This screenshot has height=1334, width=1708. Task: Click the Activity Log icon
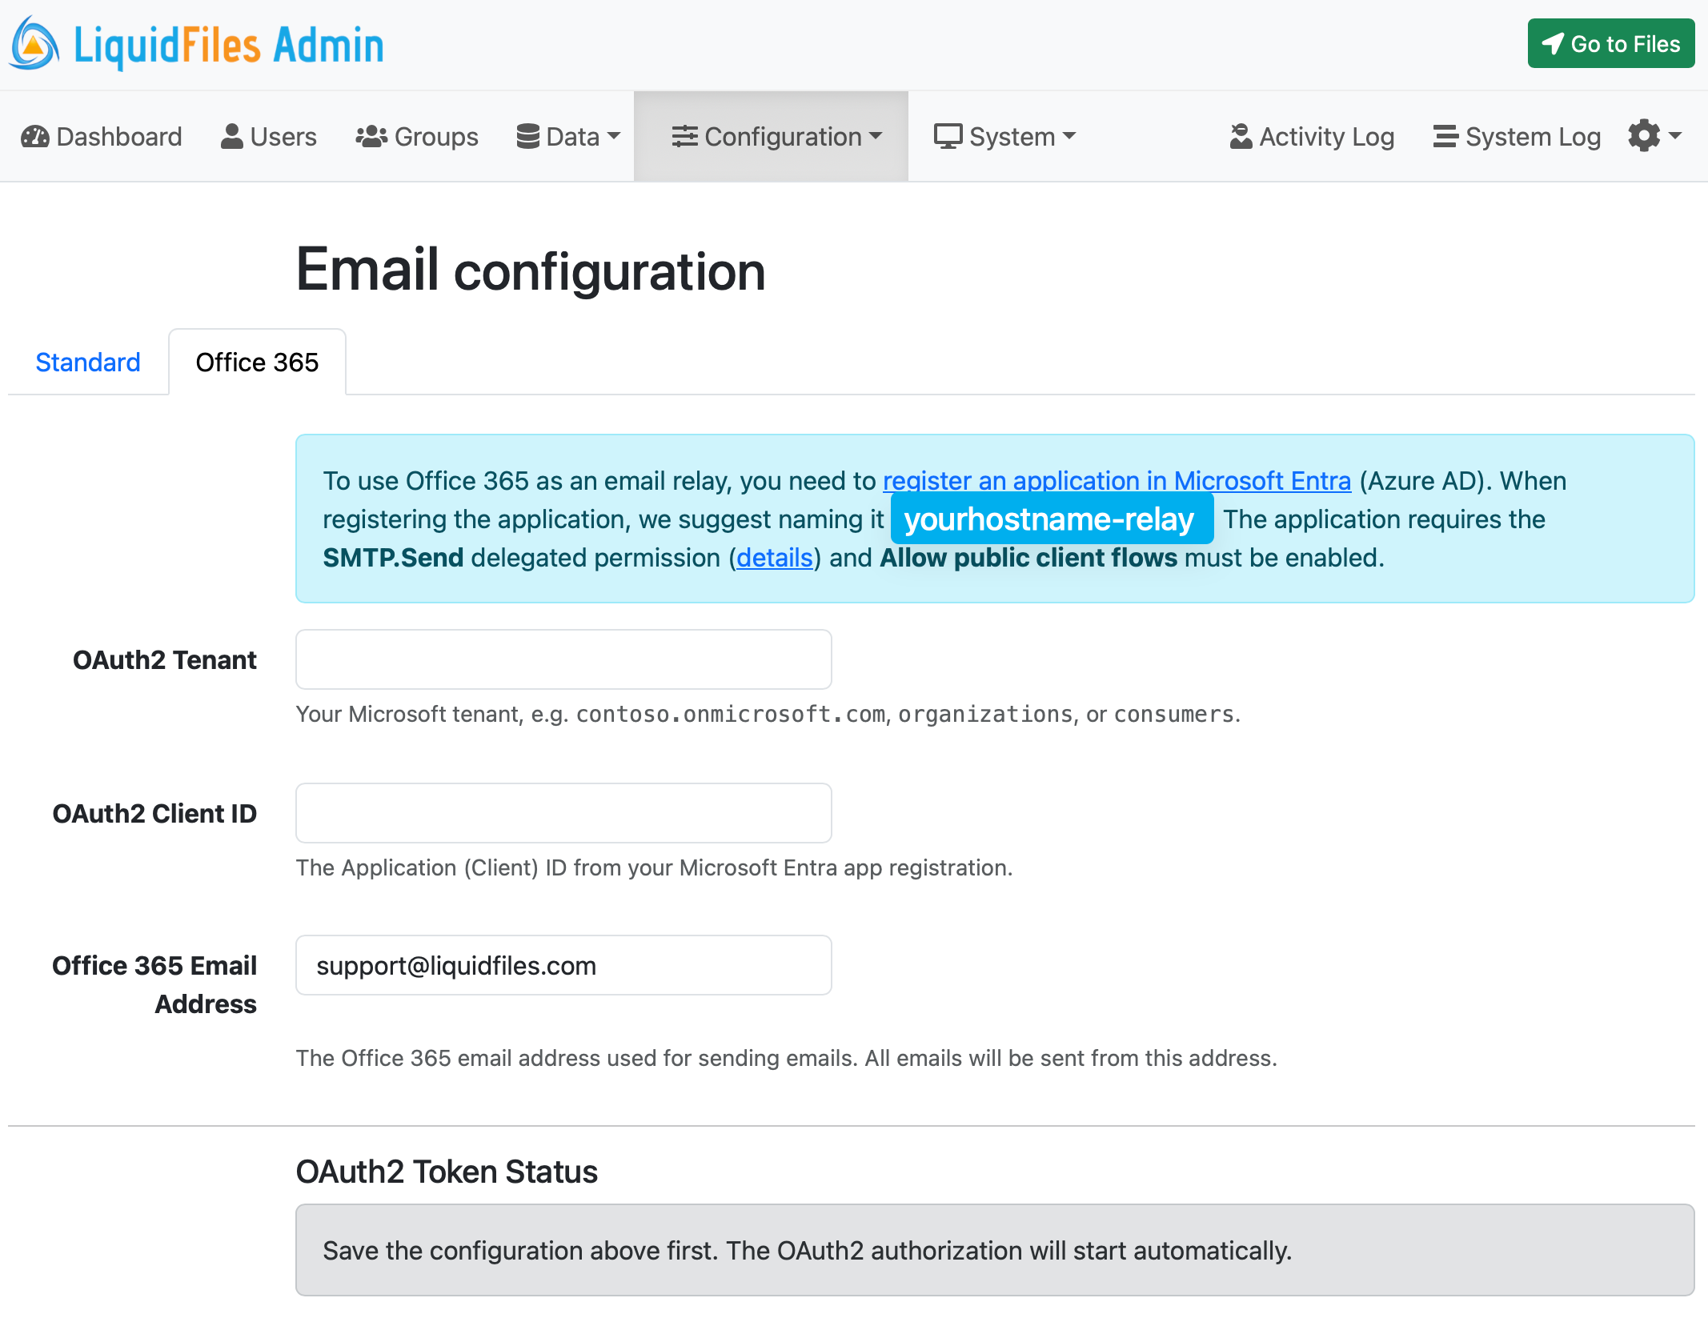(1241, 136)
